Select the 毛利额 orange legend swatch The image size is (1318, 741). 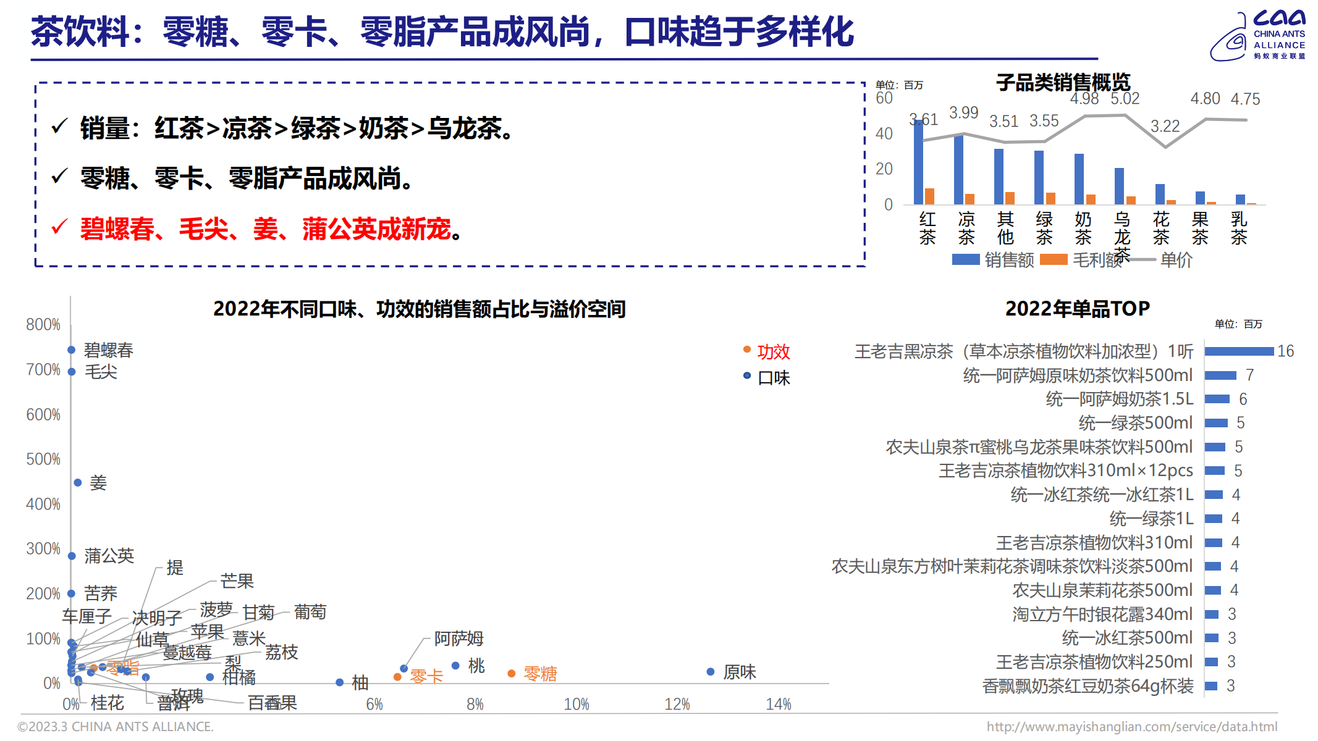(1054, 259)
